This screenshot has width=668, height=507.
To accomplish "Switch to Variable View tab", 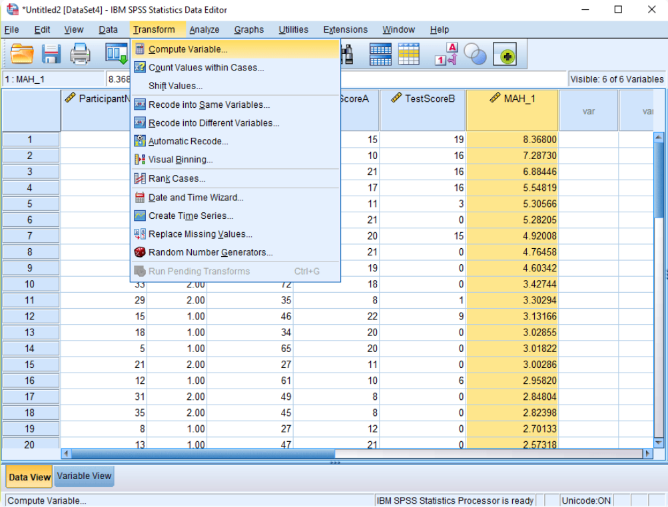I will click(x=84, y=476).
